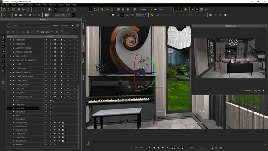The width and height of the screenshot is (268, 151).
Task: Select the Rotate tool in toolbar
Action: [56, 9]
